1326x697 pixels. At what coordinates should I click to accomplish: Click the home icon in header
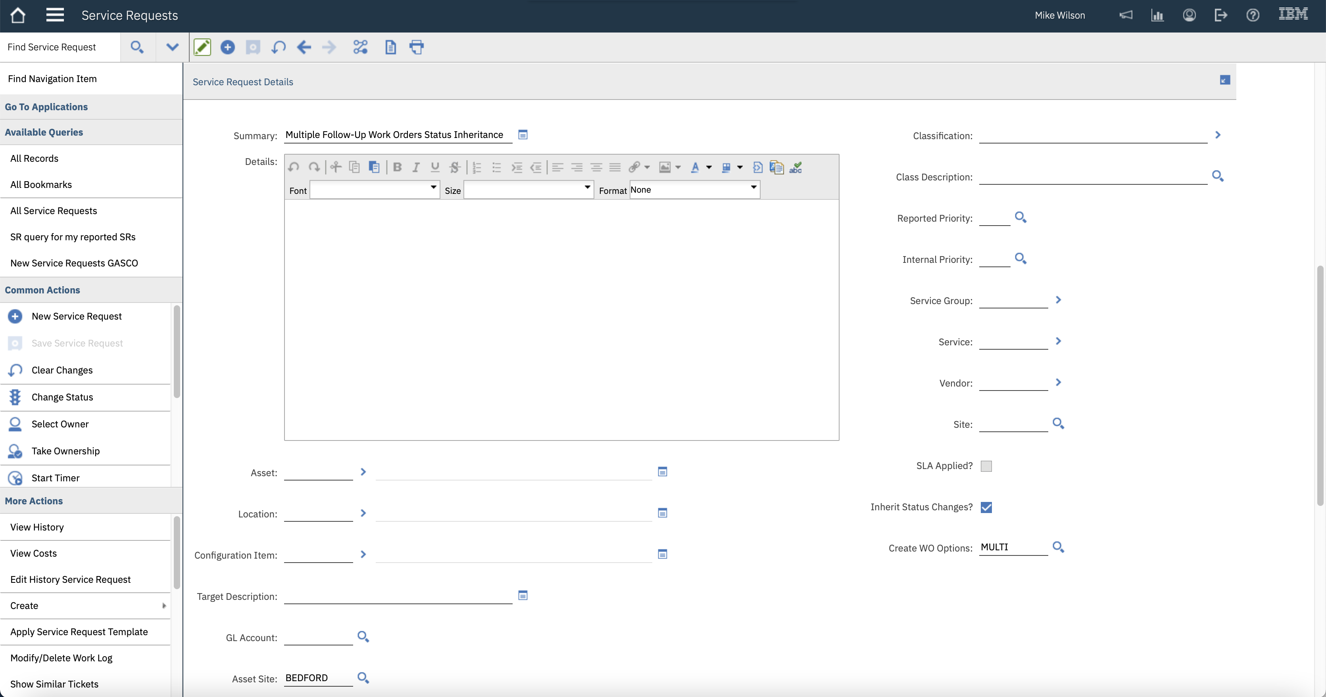(17, 15)
